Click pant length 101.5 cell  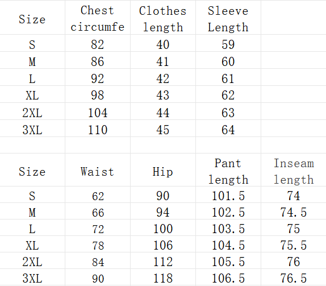228,194
